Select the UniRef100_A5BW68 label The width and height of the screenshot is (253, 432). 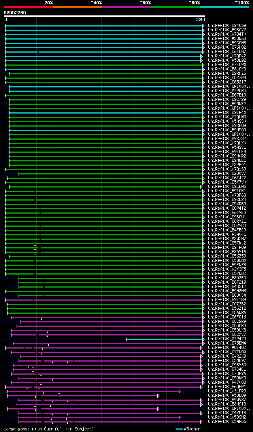[227, 39]
